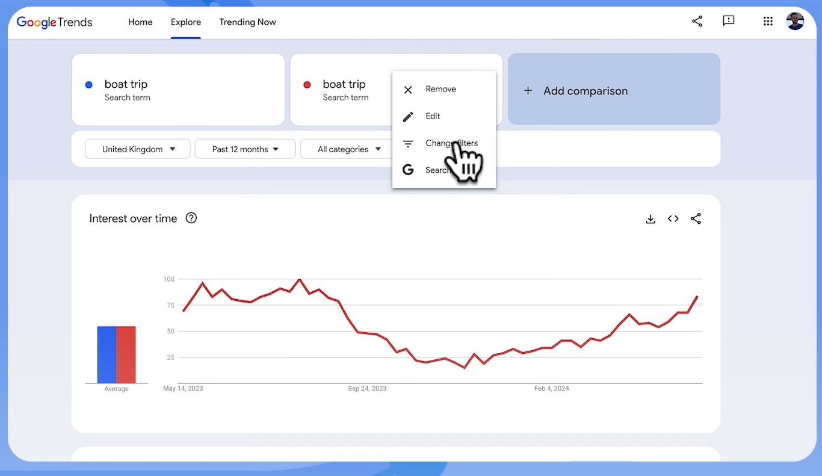The image size is (822, 476).
Task: Click the embed code icon on chart
Action: tap(673, 219)
